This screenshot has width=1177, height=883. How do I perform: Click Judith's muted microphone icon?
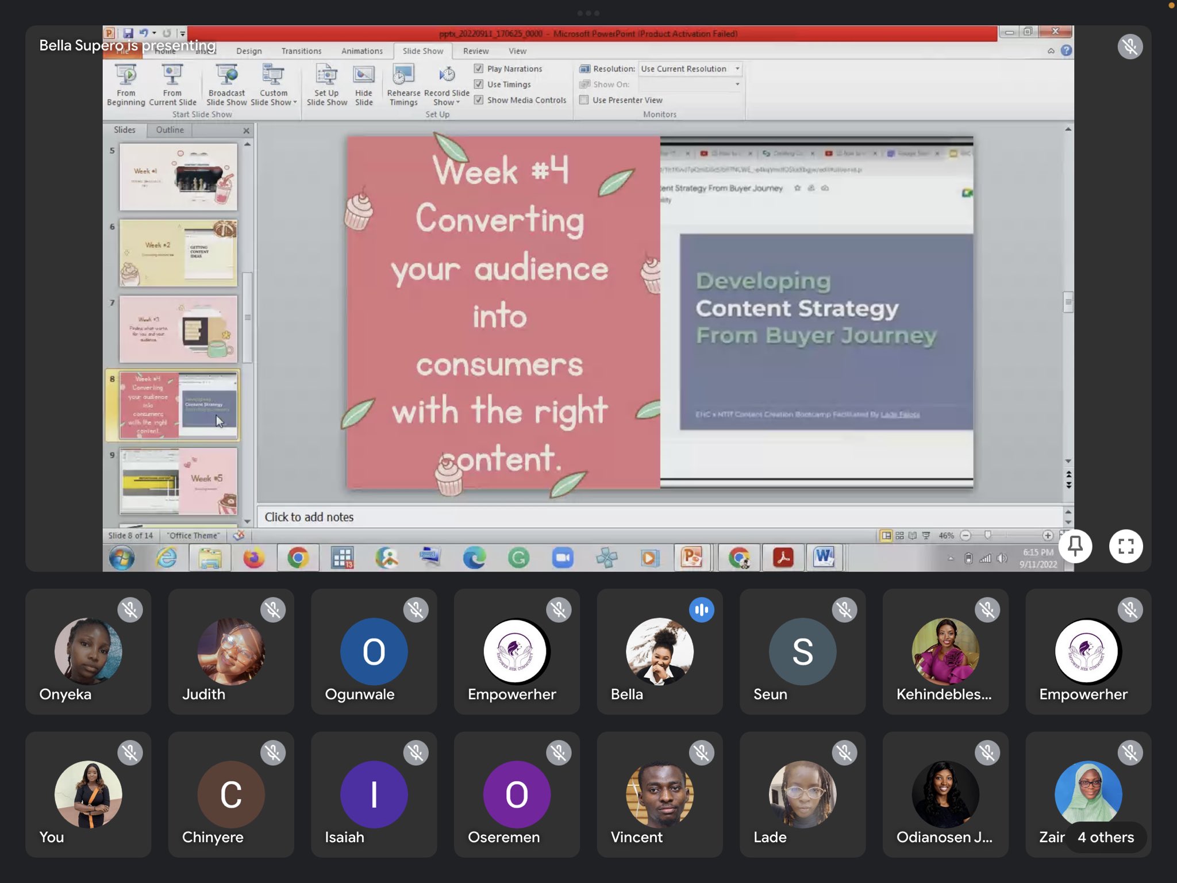coord(273,609)
